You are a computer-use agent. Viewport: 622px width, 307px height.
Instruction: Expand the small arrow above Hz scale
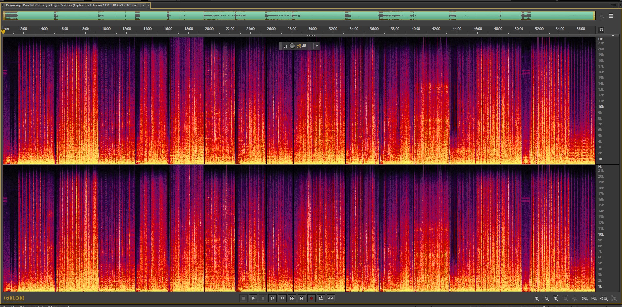[613, 36]
